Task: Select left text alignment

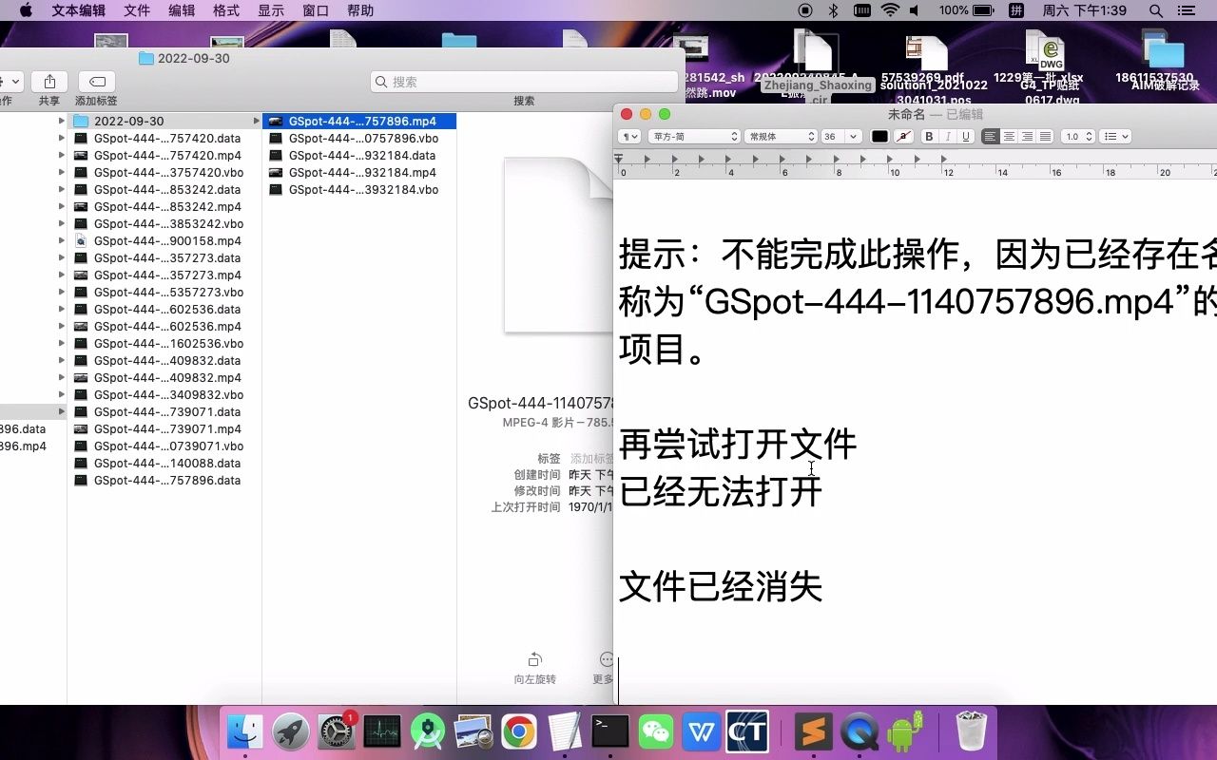Action: coord(990,136)
